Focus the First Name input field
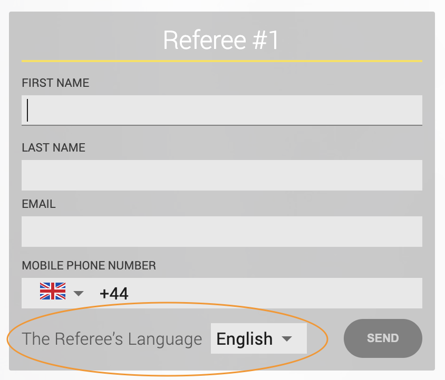Viewport: 445px width, 380px height. (x=222, y=110)
